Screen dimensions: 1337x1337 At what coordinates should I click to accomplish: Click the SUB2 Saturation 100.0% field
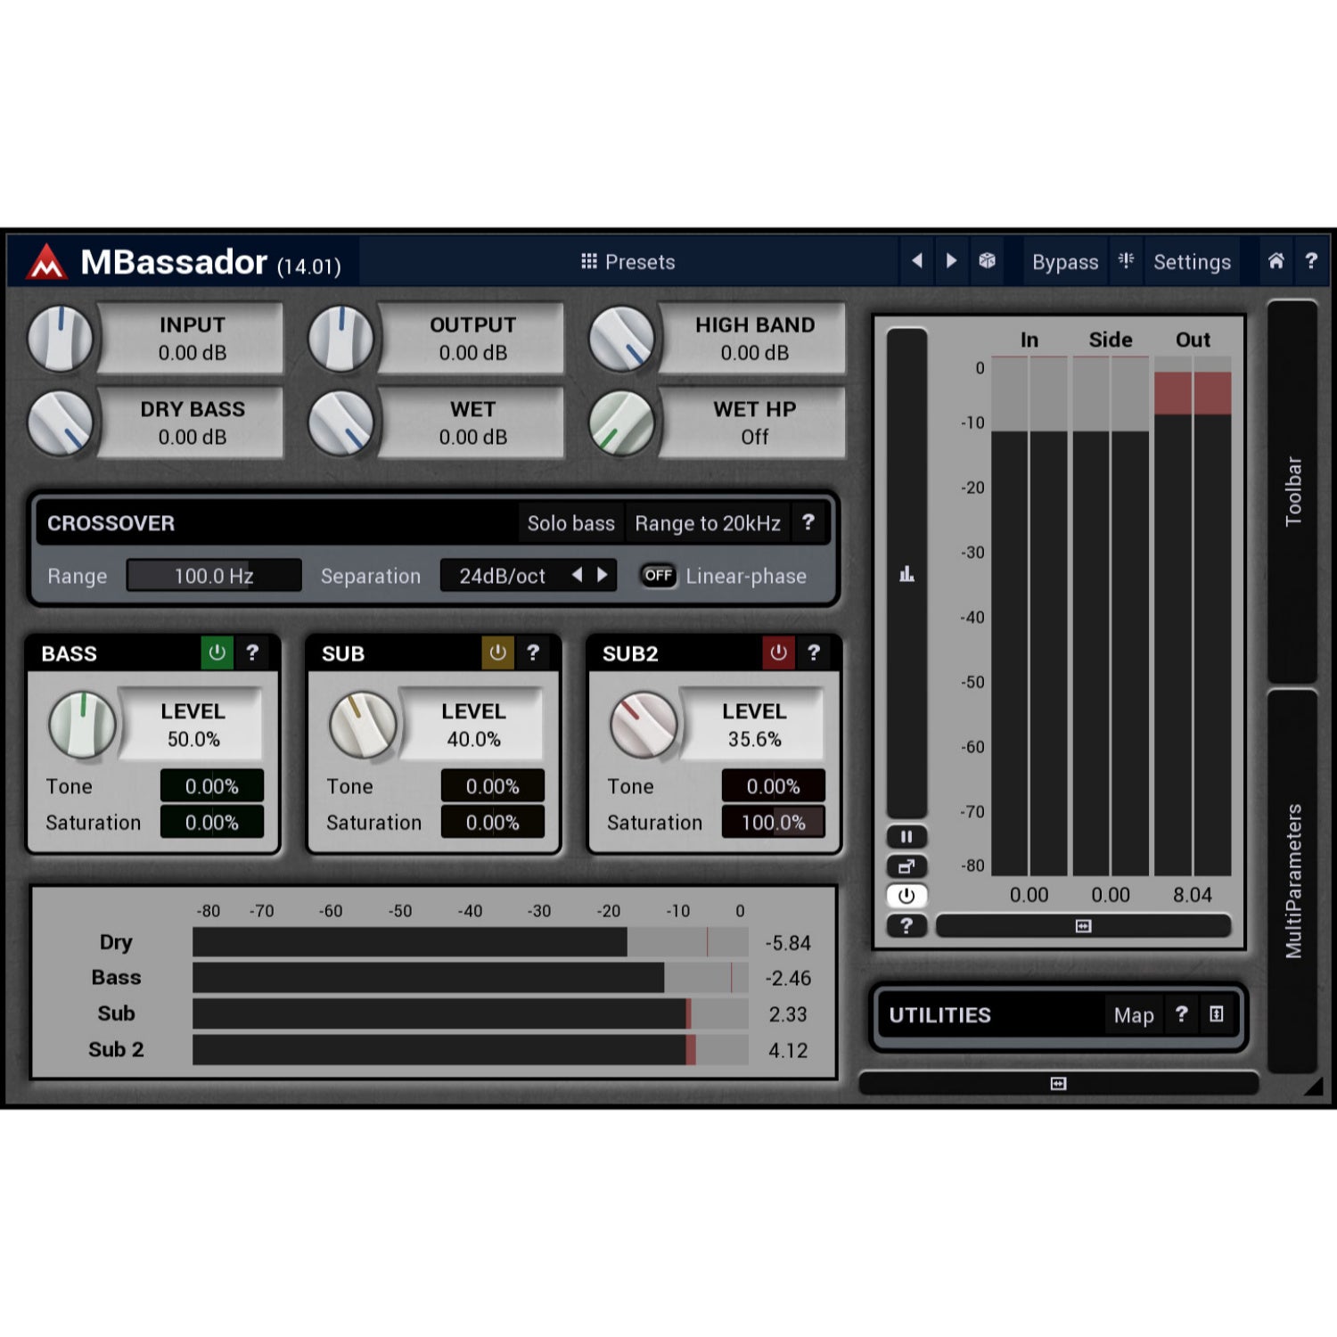[x=773, y=822]
